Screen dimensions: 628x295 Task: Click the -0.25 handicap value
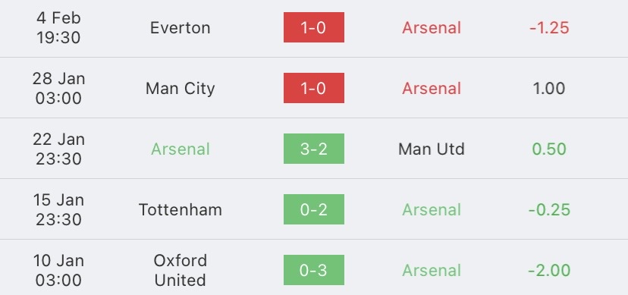coord(549,210)
